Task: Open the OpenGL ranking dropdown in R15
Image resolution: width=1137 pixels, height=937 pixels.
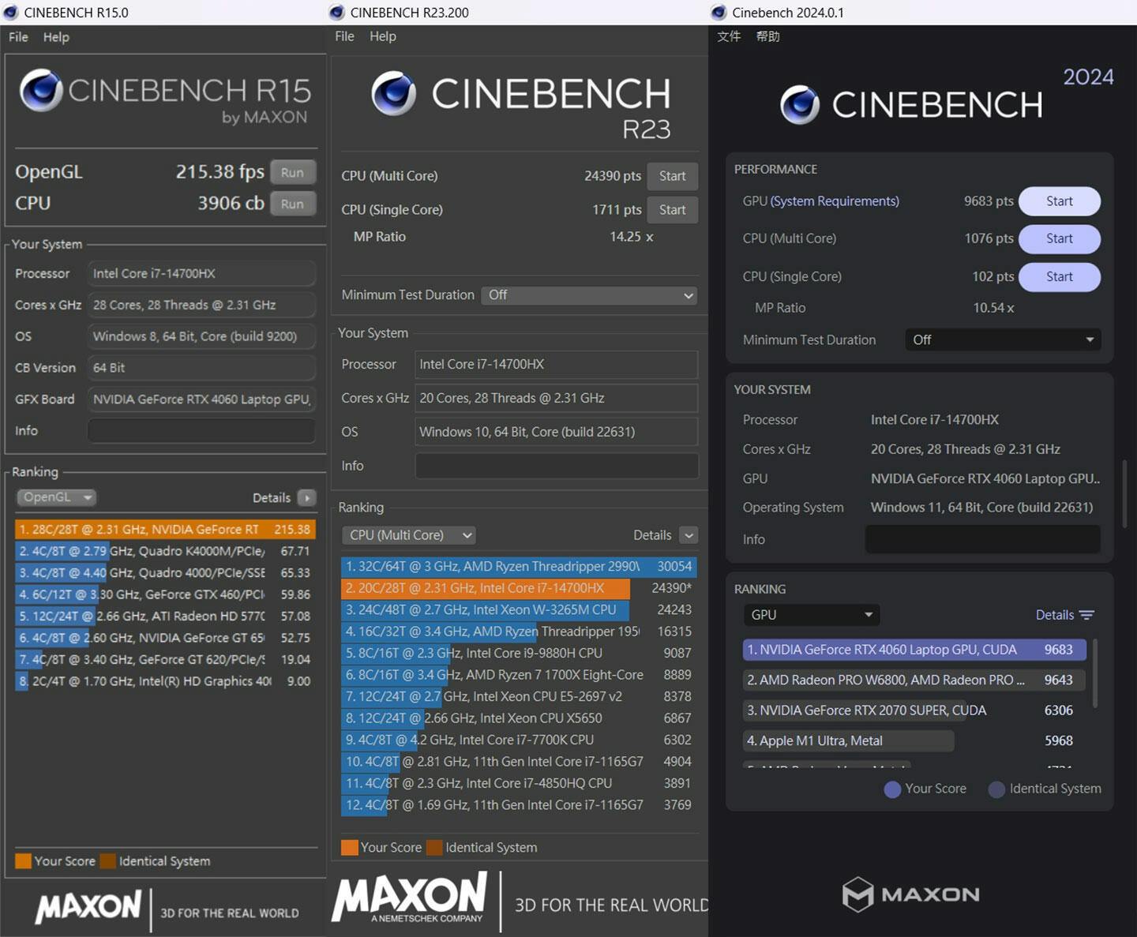Action: [56, 497]
